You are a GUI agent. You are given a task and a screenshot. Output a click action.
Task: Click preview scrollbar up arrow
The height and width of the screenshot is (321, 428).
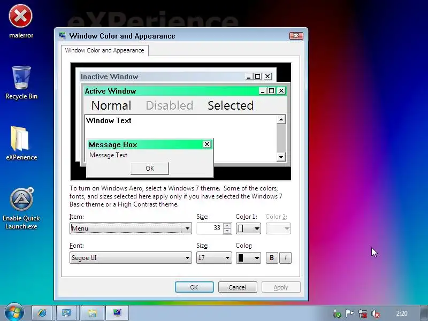(281, 119)
